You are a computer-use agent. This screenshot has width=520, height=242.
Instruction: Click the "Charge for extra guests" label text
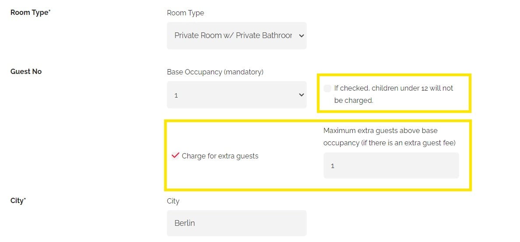coord(220,156)
